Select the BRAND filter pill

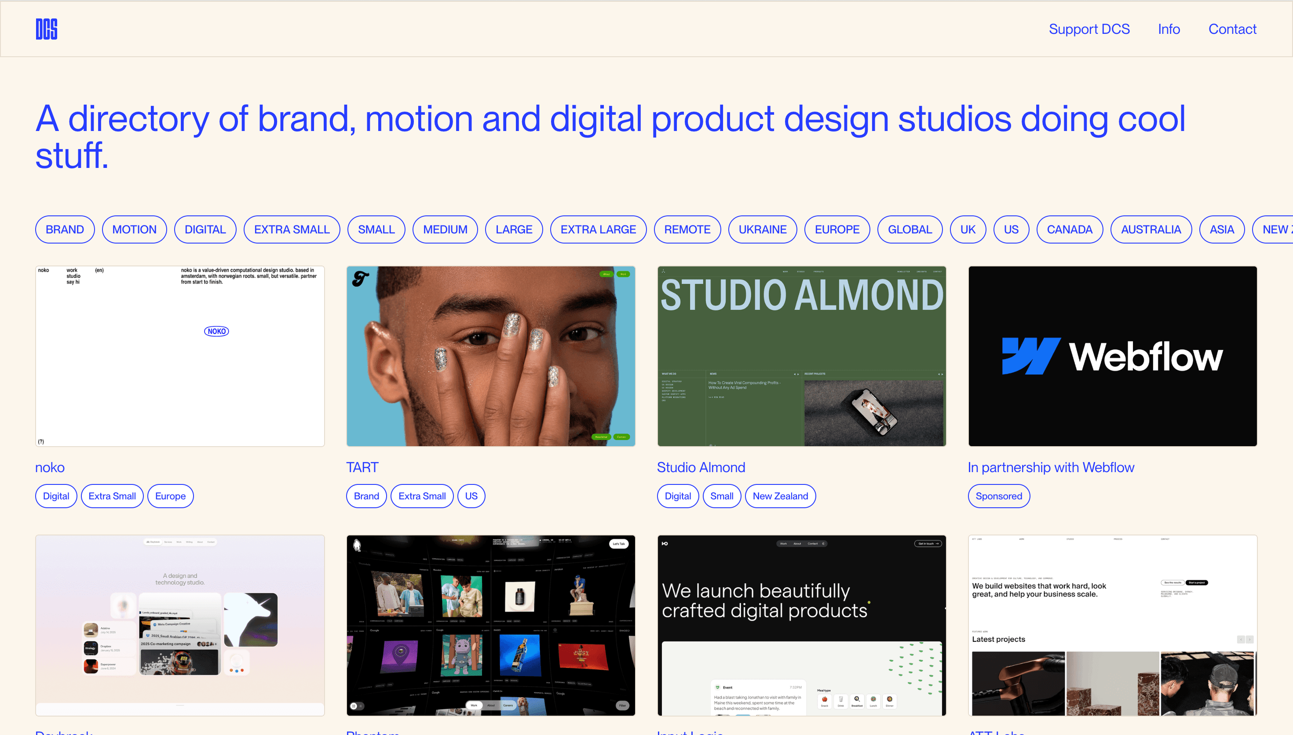65,229
